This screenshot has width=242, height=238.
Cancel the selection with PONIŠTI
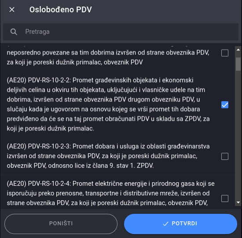coord(61,224)
